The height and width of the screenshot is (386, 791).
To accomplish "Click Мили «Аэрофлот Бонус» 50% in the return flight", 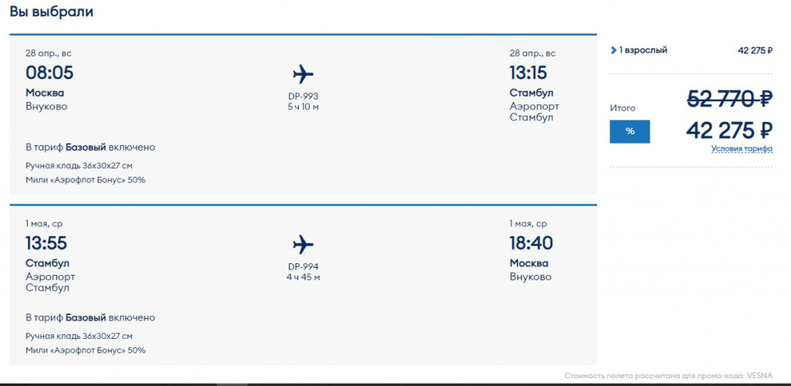I will [x=85, y=350].
